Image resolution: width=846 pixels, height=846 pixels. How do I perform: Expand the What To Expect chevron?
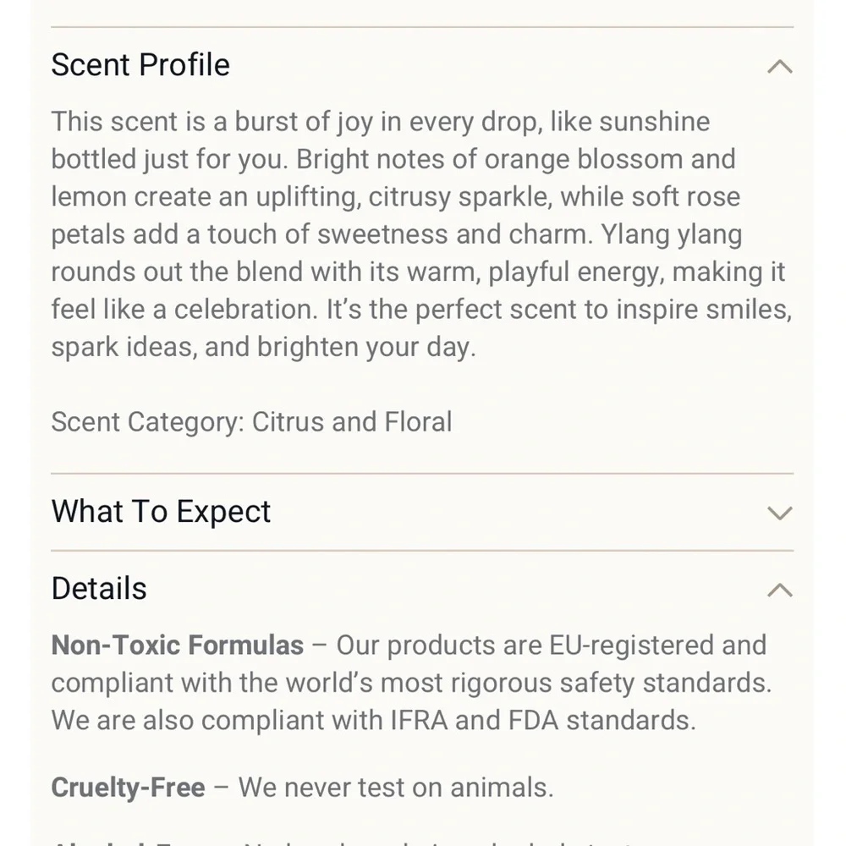click(x=779, y=513)
